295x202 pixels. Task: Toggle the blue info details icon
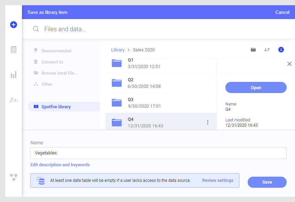point(281,50)
